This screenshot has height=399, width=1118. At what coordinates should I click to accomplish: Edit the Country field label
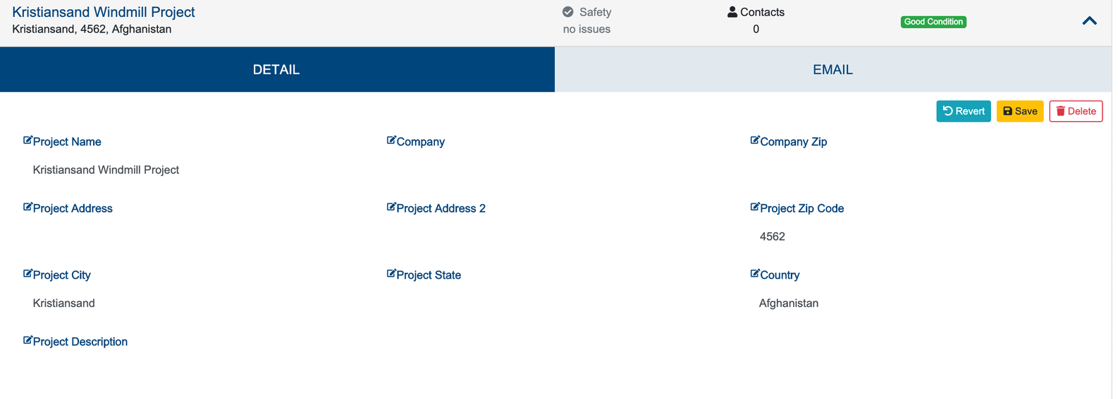pyautogui.click(x=780, y=275)
